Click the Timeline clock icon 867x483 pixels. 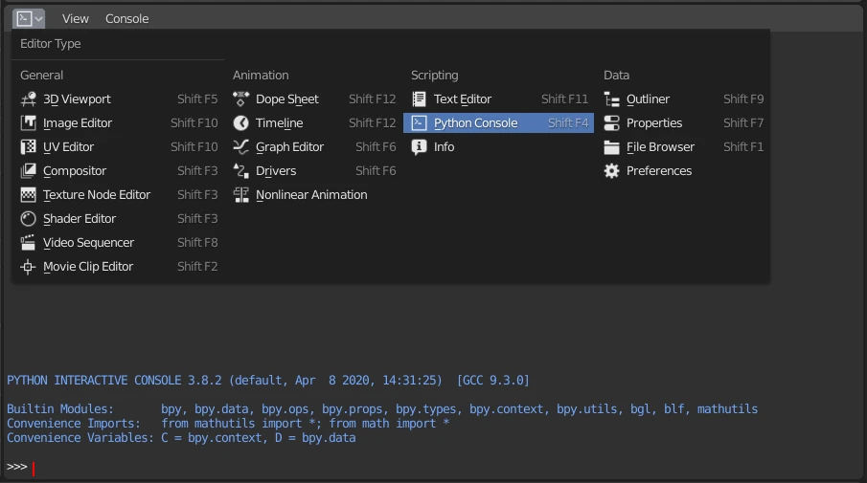pos(241,123)
